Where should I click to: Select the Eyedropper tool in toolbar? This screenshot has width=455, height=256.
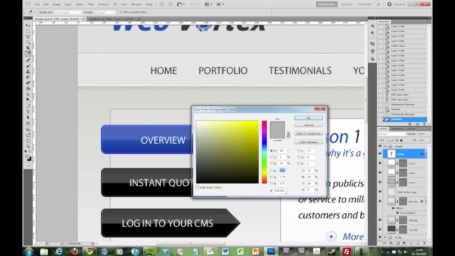[28, 54]
